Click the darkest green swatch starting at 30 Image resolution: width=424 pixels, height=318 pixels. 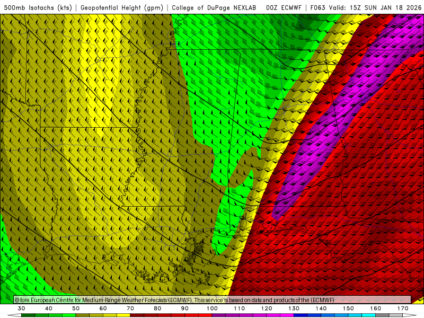click(x=28, y=315)
